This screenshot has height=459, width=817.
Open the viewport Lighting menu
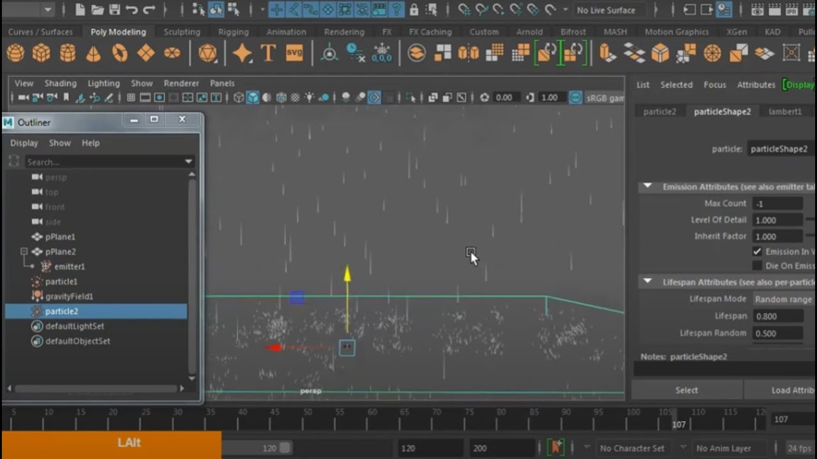pyautogui.click(x=103, y=84)
